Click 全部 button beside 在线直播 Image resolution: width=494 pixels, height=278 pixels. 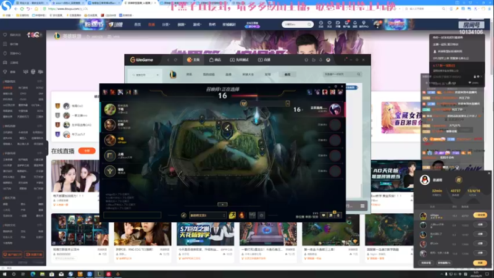87,151
